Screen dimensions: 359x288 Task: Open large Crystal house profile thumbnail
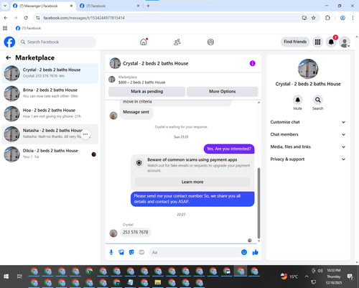tap(308, 69)
